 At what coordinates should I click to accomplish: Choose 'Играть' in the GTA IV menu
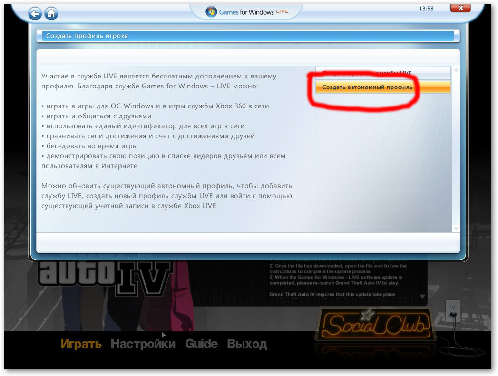(81, 344)
